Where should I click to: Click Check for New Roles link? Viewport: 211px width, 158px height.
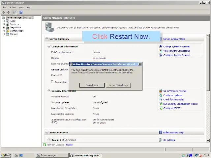pos(174,99)
